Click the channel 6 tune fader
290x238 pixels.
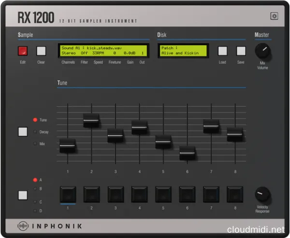(187, 153)
